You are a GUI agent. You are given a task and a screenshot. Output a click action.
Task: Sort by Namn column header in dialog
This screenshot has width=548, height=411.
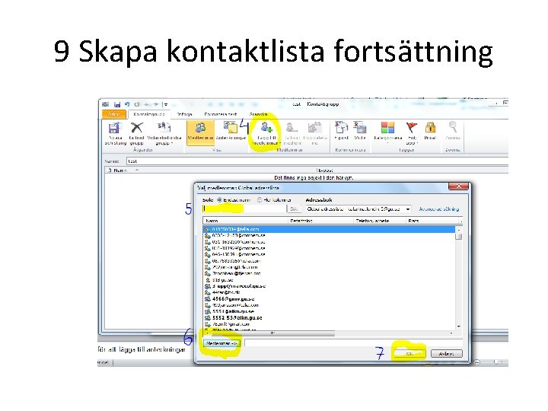[x=246, y=221]
